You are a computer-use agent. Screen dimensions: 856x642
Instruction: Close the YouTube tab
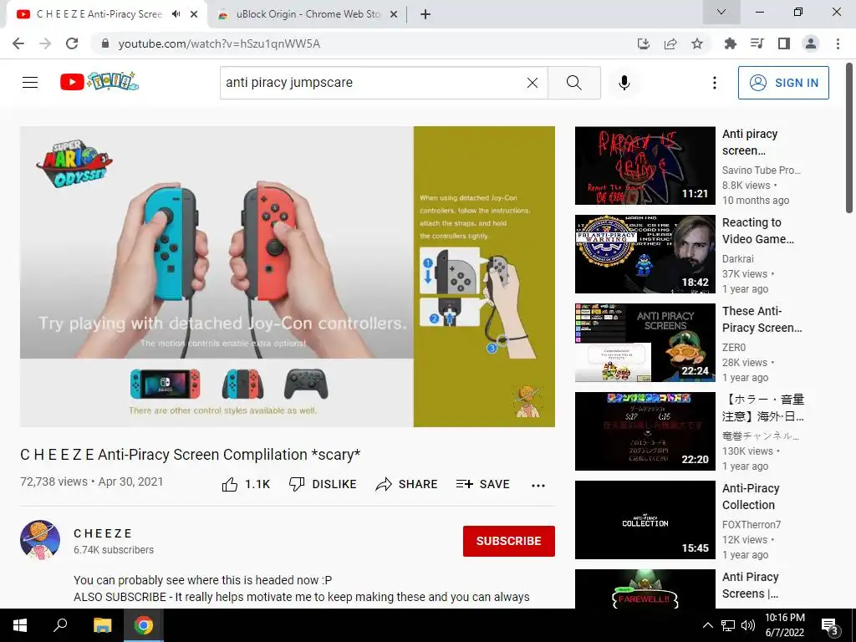[194, 14]
